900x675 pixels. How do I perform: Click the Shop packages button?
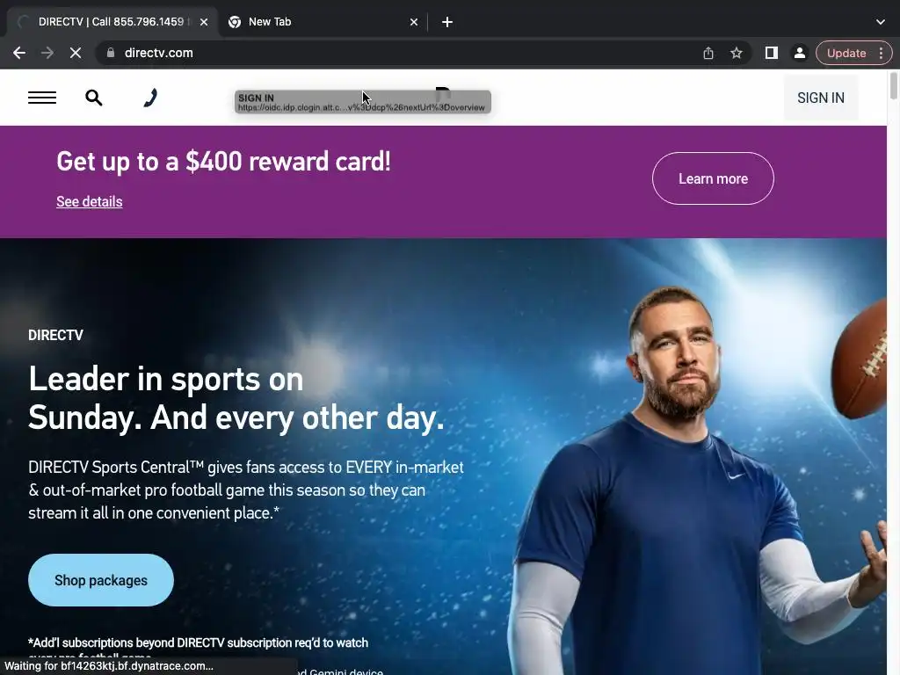(x=101, y=580)
